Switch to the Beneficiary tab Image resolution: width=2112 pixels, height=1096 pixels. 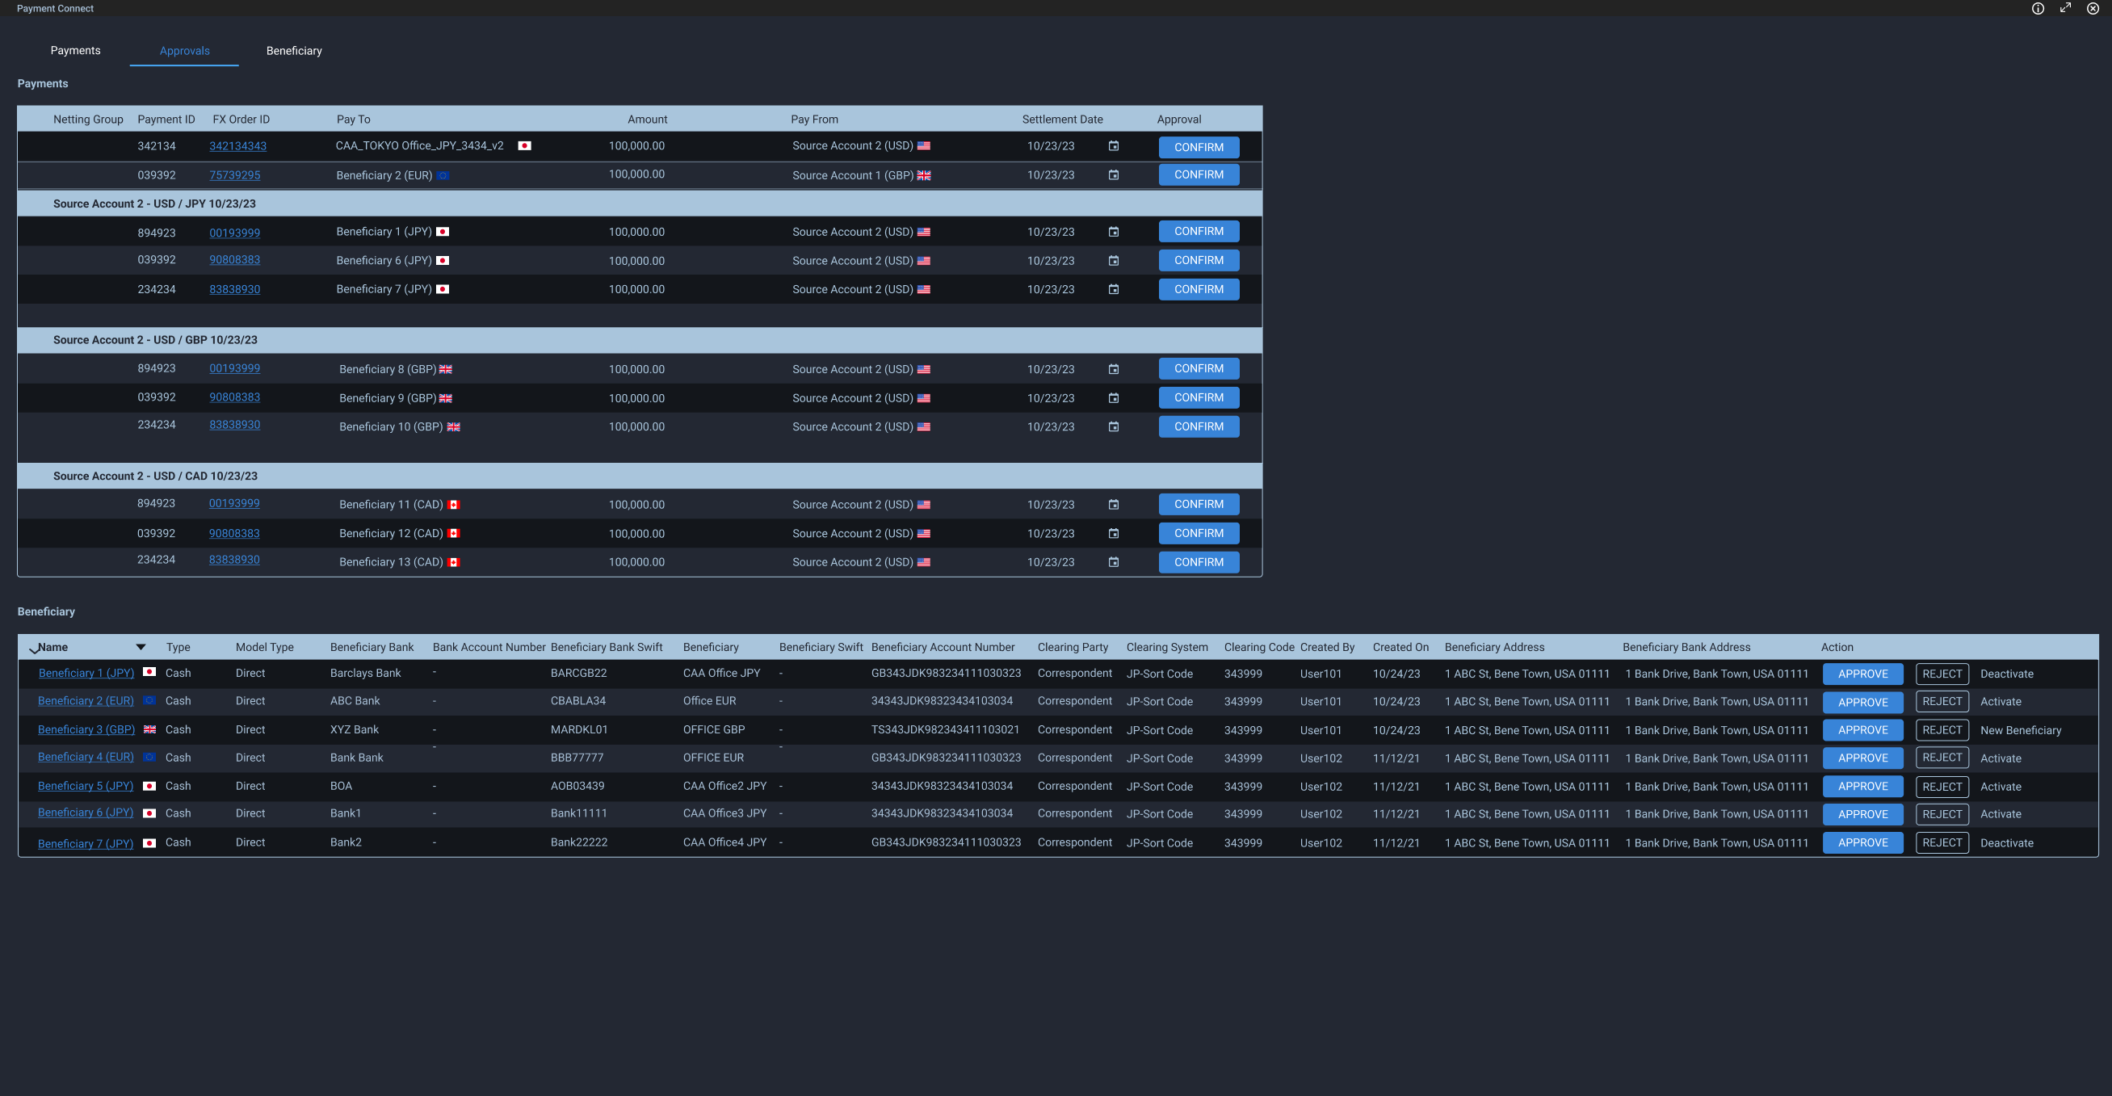293,50
